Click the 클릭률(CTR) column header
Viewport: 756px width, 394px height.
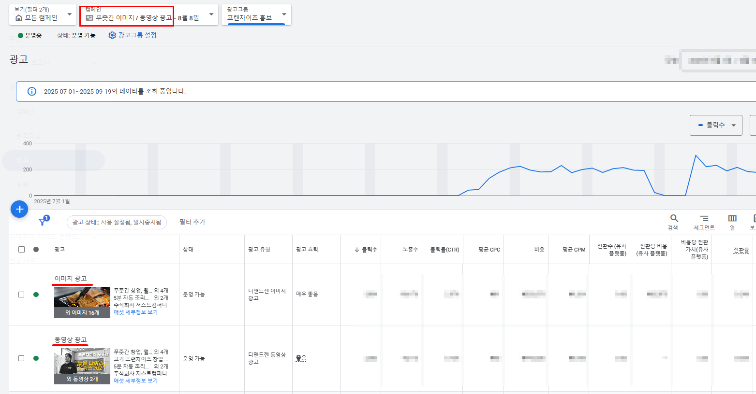click(x=445, y=250)
